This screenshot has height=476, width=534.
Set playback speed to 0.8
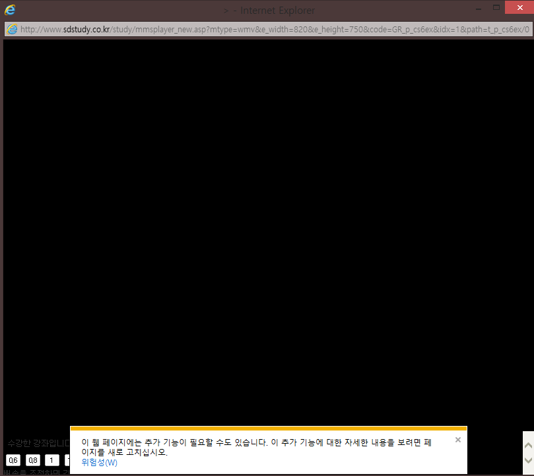[x=33, y=460]
